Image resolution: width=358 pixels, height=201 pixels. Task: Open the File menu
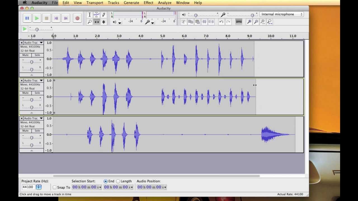(x=55, y=3)
